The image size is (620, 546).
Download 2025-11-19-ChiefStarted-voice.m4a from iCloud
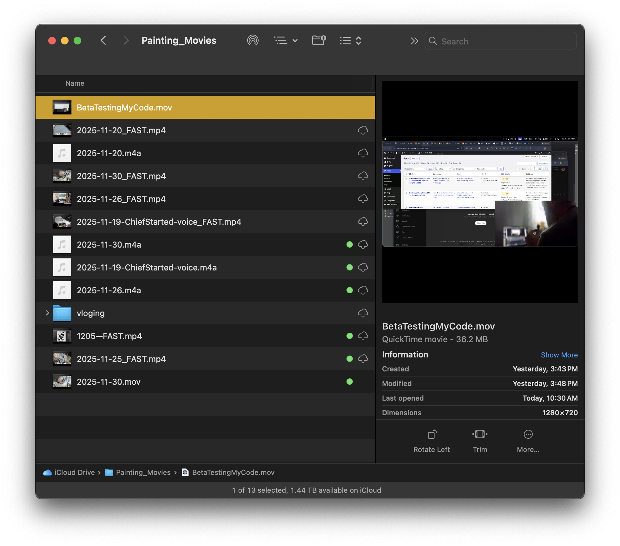[x=363, y=267]
